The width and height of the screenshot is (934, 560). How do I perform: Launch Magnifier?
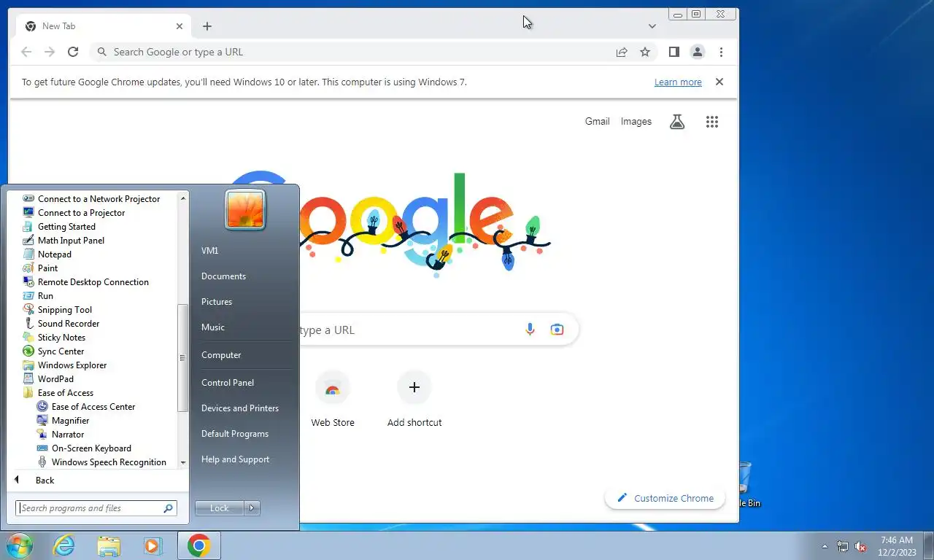point(70,421)
